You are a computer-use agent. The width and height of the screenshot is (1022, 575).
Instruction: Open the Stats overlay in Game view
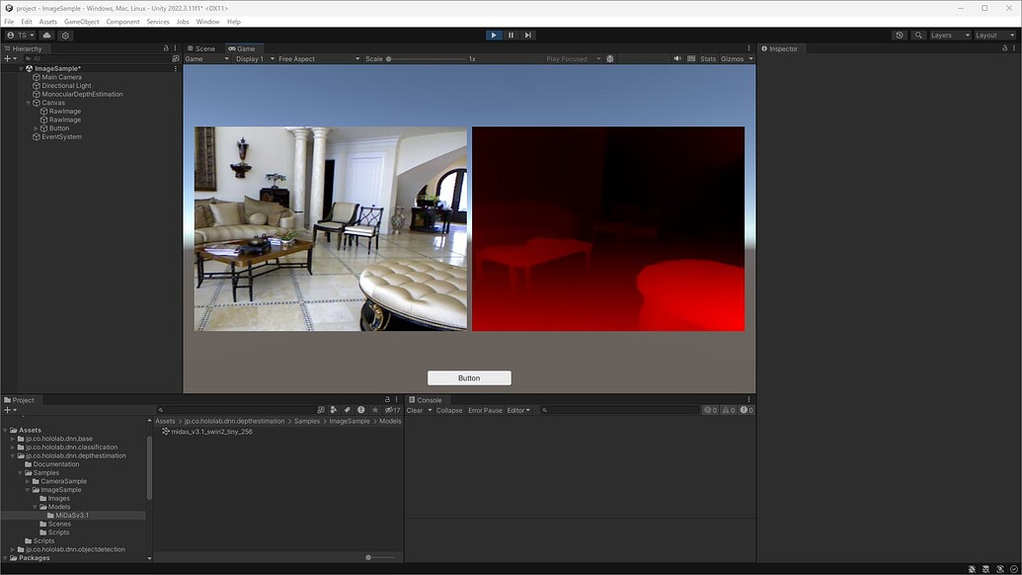click(708, 57)
